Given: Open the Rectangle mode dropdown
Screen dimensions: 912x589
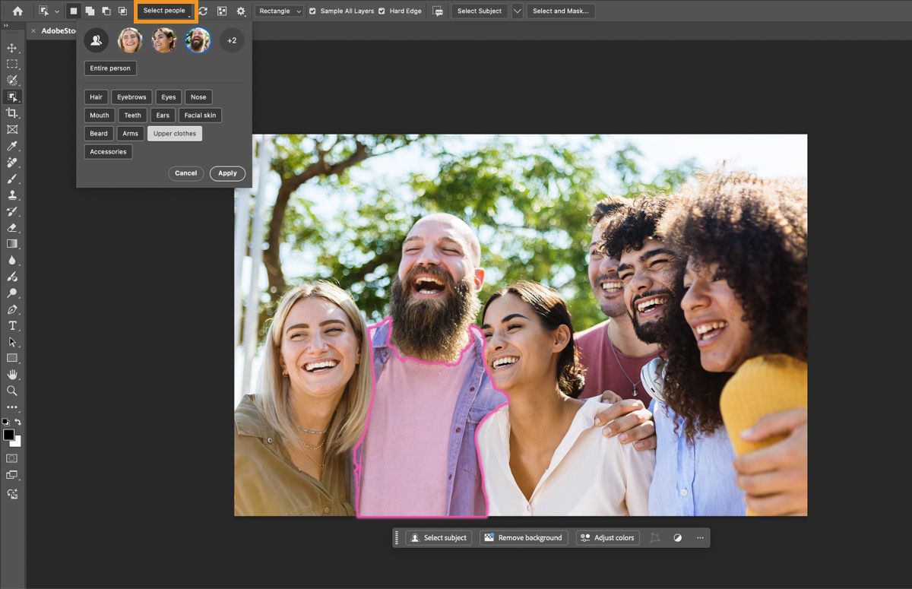Looking at the screenshot, I should coord(279,11).
